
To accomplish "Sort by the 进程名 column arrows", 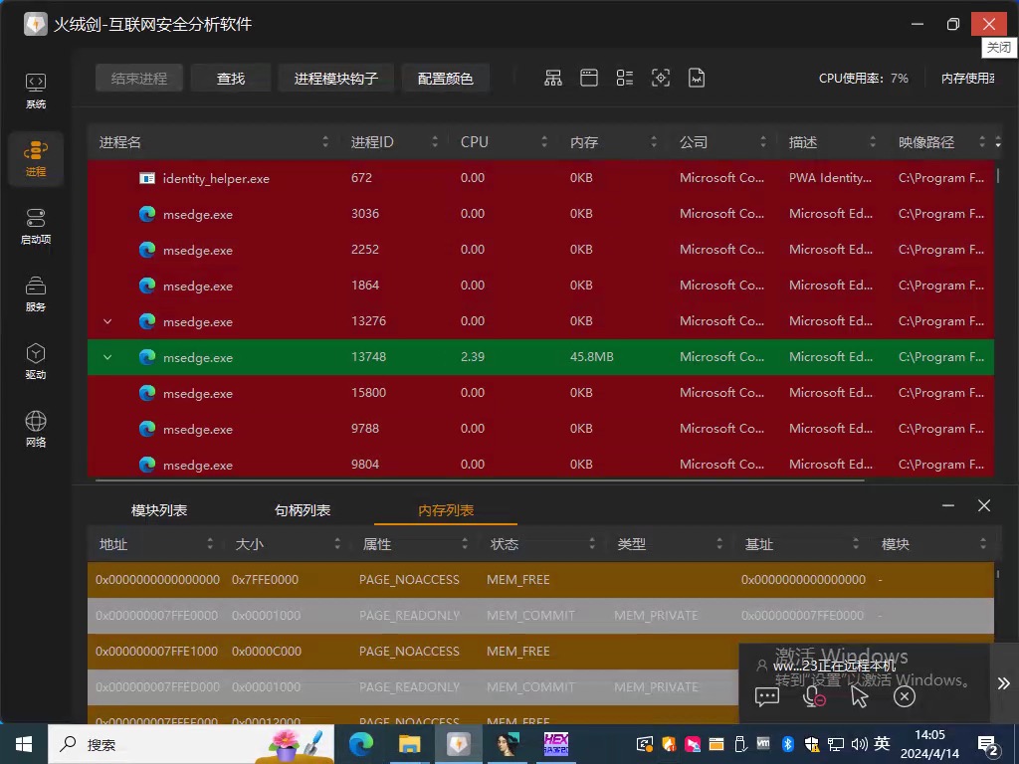I will pyautogui.click(x=325, y=142).
